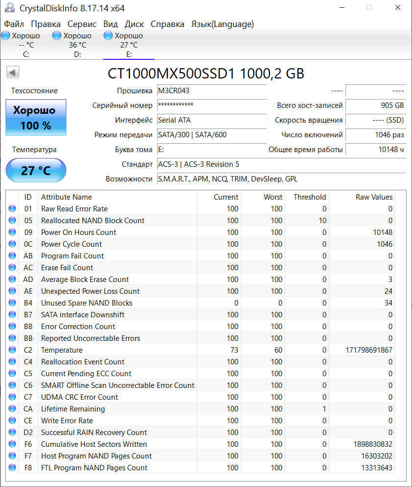Open the Вид menu

(x=110, y=24)
